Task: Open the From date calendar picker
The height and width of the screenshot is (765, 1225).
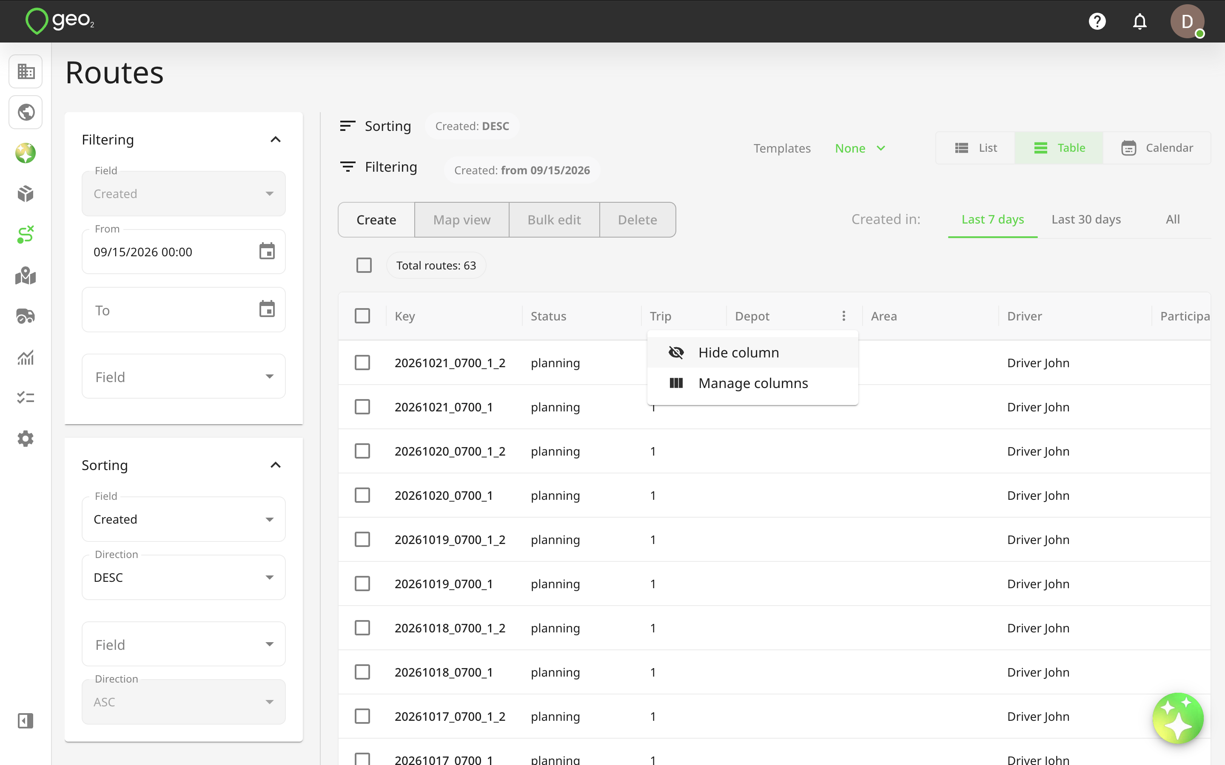Action: click(x=267, y=252)
